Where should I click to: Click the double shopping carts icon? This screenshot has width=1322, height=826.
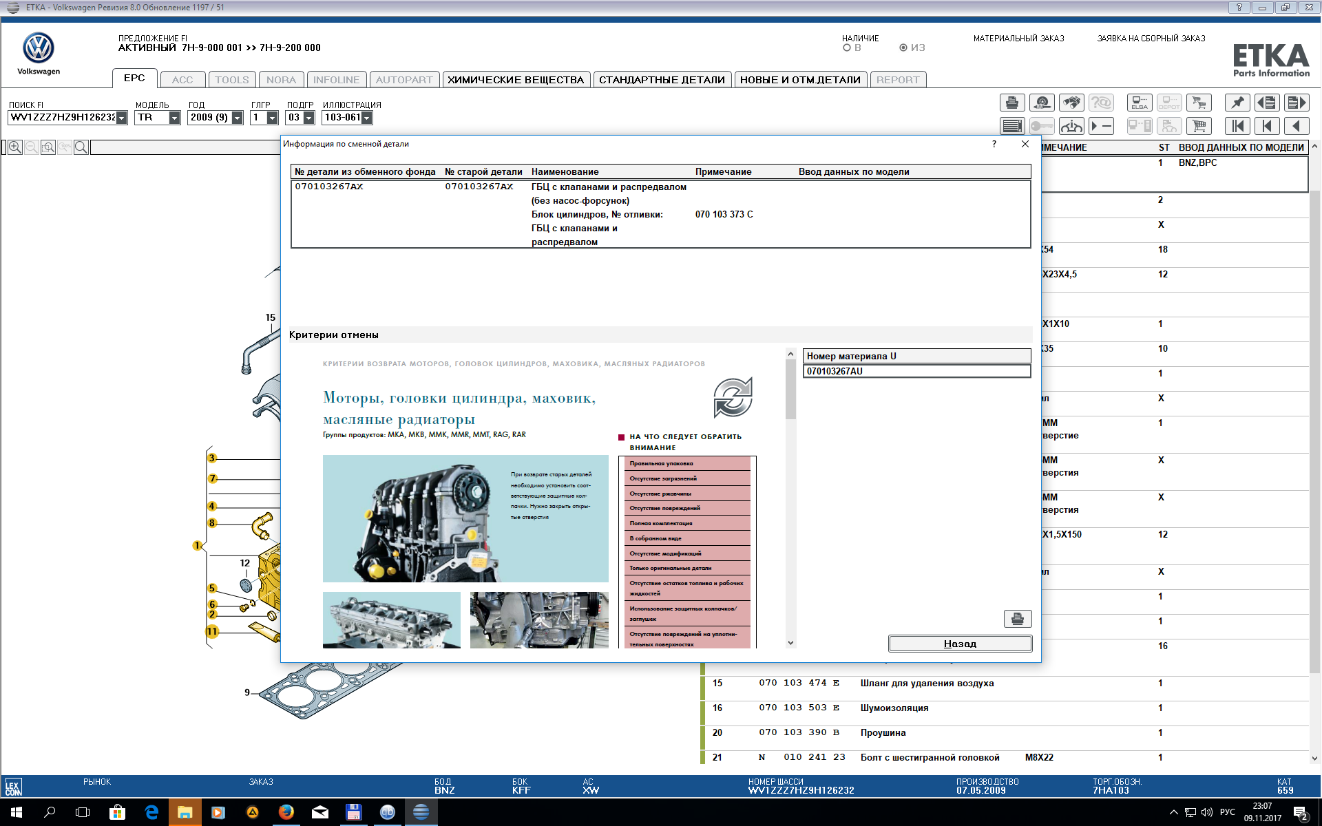[1199, 103]
